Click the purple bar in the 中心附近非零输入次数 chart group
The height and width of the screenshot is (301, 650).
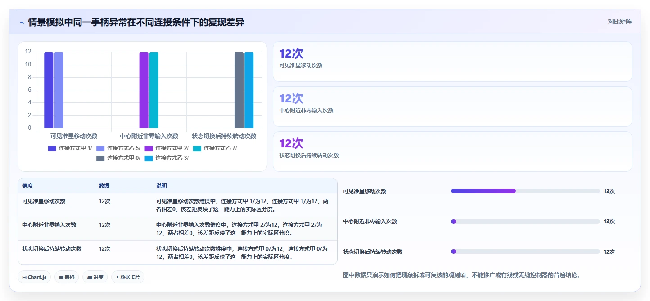(144, 90)
